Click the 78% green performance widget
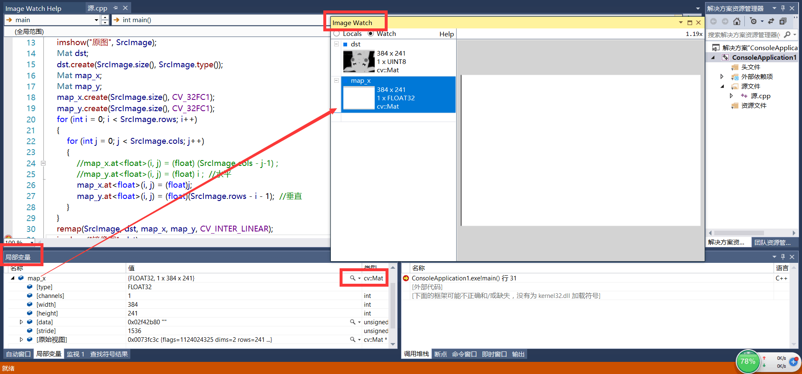 [x=748, y=361]
